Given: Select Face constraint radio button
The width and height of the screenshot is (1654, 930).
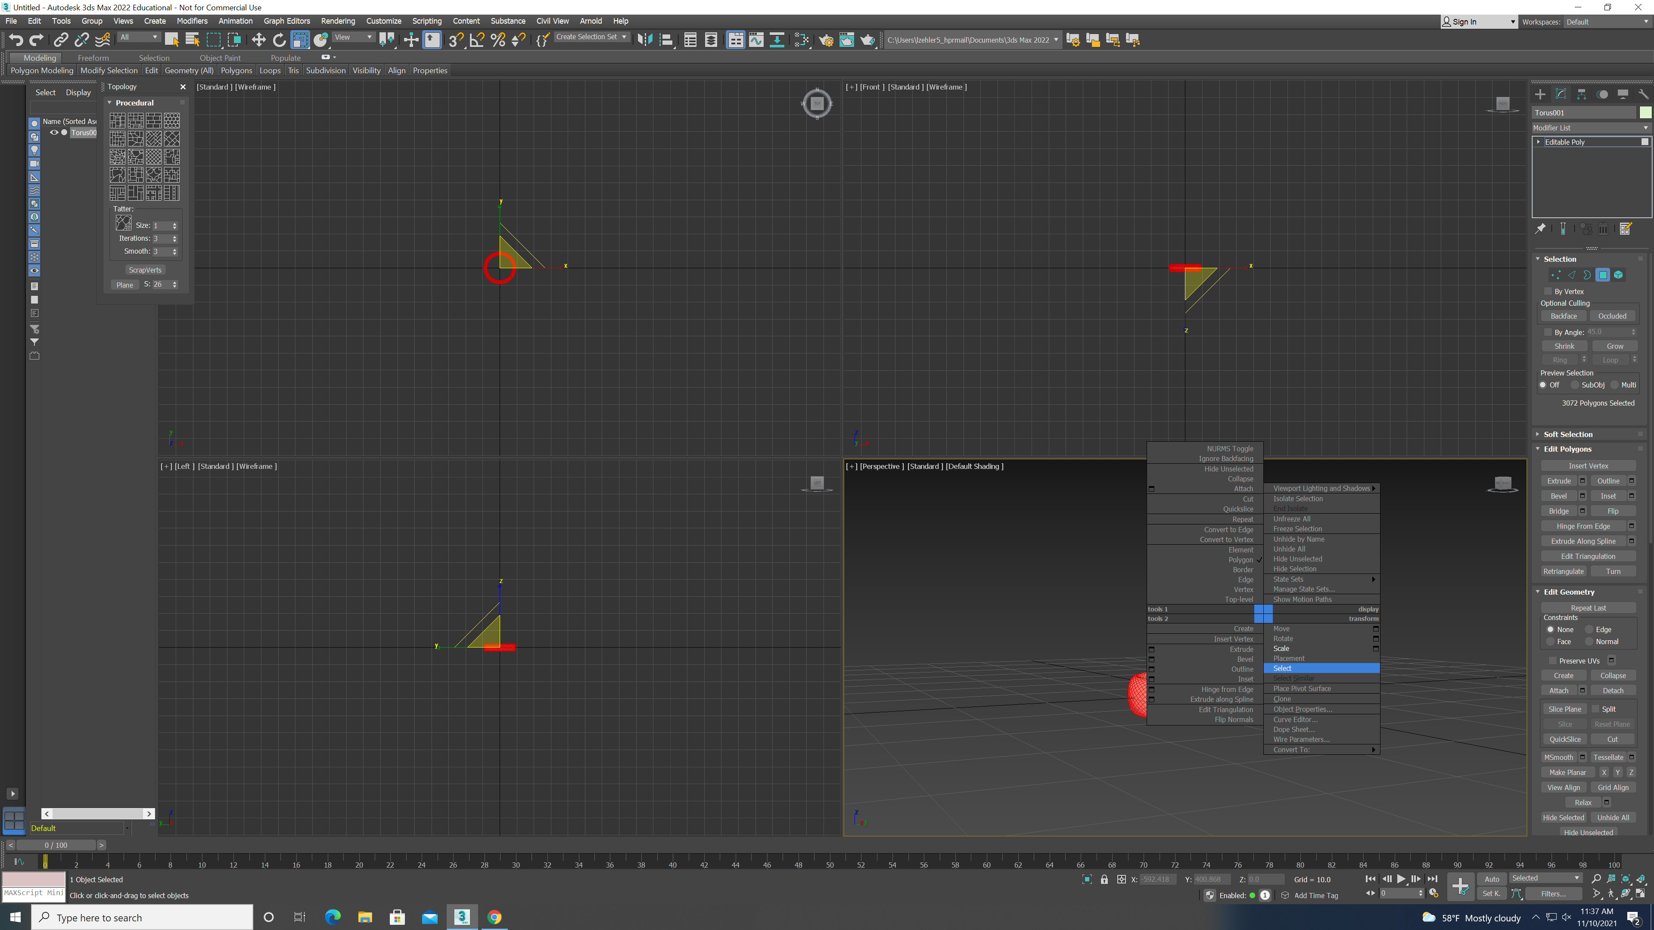Looking at the screenshot, I should (1551, 642).
